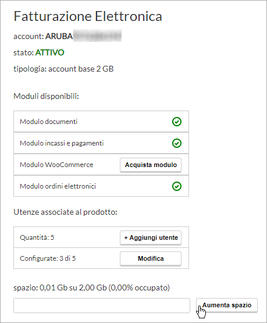The width and height of the screenshot is (267, 323).
Task: Click the + Aggiungi utente button
Action: [151, 237]
